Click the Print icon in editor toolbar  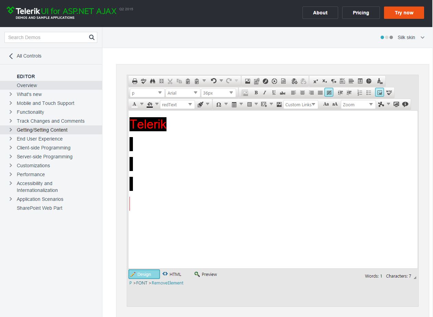coord(135,81)
